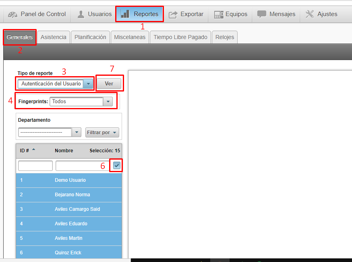Click the Mensajes speech bubble icon
This screenshot has width=352, height=262.
pyautogui.click(x=262, y=15)
